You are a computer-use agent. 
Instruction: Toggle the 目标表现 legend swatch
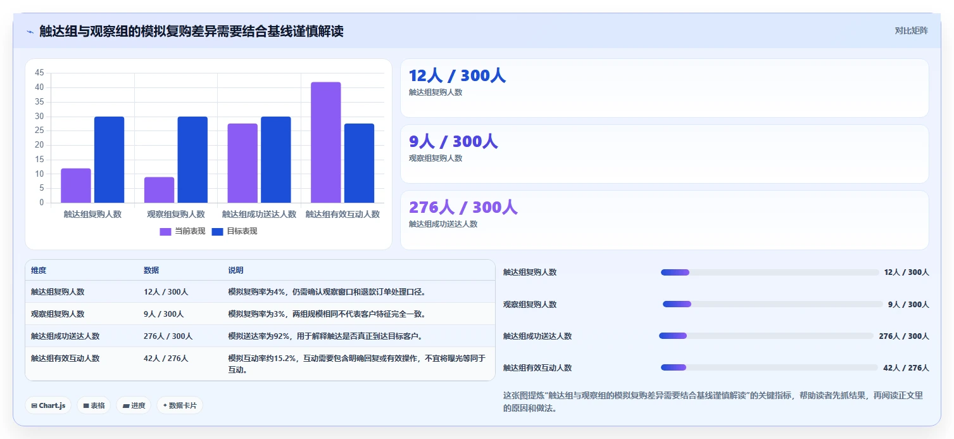(217, 231)
